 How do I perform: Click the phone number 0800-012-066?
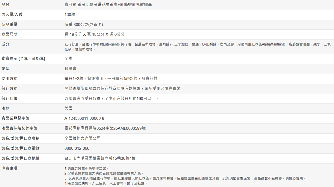point(77,148)
